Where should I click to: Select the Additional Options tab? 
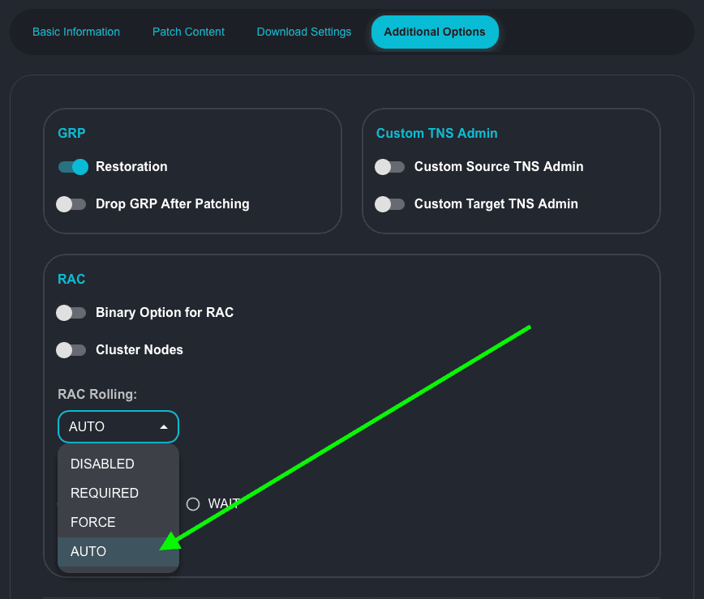click(435, 32)
